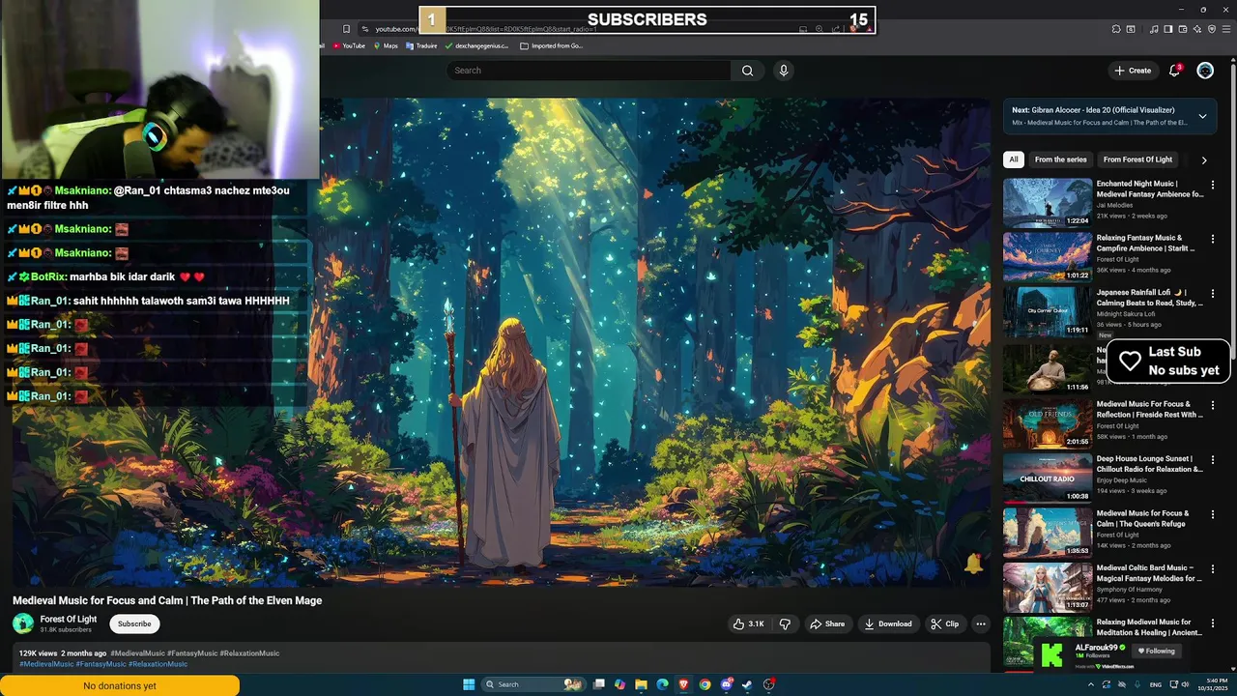Screen dimensions: 1237x696
Task: Click the notification bell on video corner
Action: point(973,564)
